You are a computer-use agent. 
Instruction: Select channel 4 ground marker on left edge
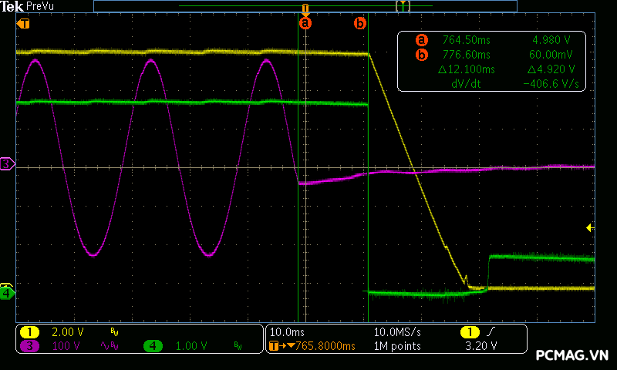pyautogui.click(x=6, y=293)
